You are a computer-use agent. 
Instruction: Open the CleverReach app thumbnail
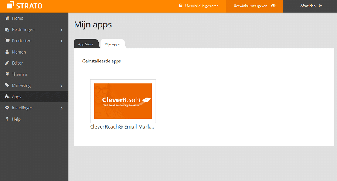123,101
